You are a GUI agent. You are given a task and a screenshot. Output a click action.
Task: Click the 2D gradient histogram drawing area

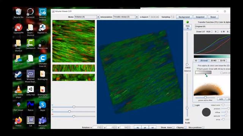(x=212, y=86)
